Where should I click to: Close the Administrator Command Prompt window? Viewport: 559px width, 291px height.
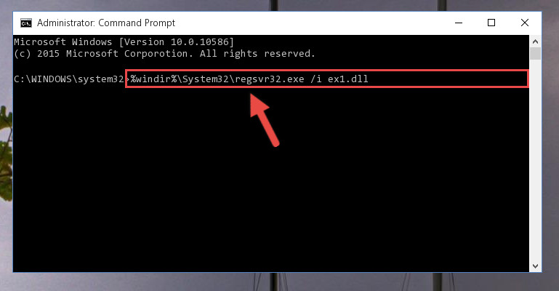click(524, 23)
